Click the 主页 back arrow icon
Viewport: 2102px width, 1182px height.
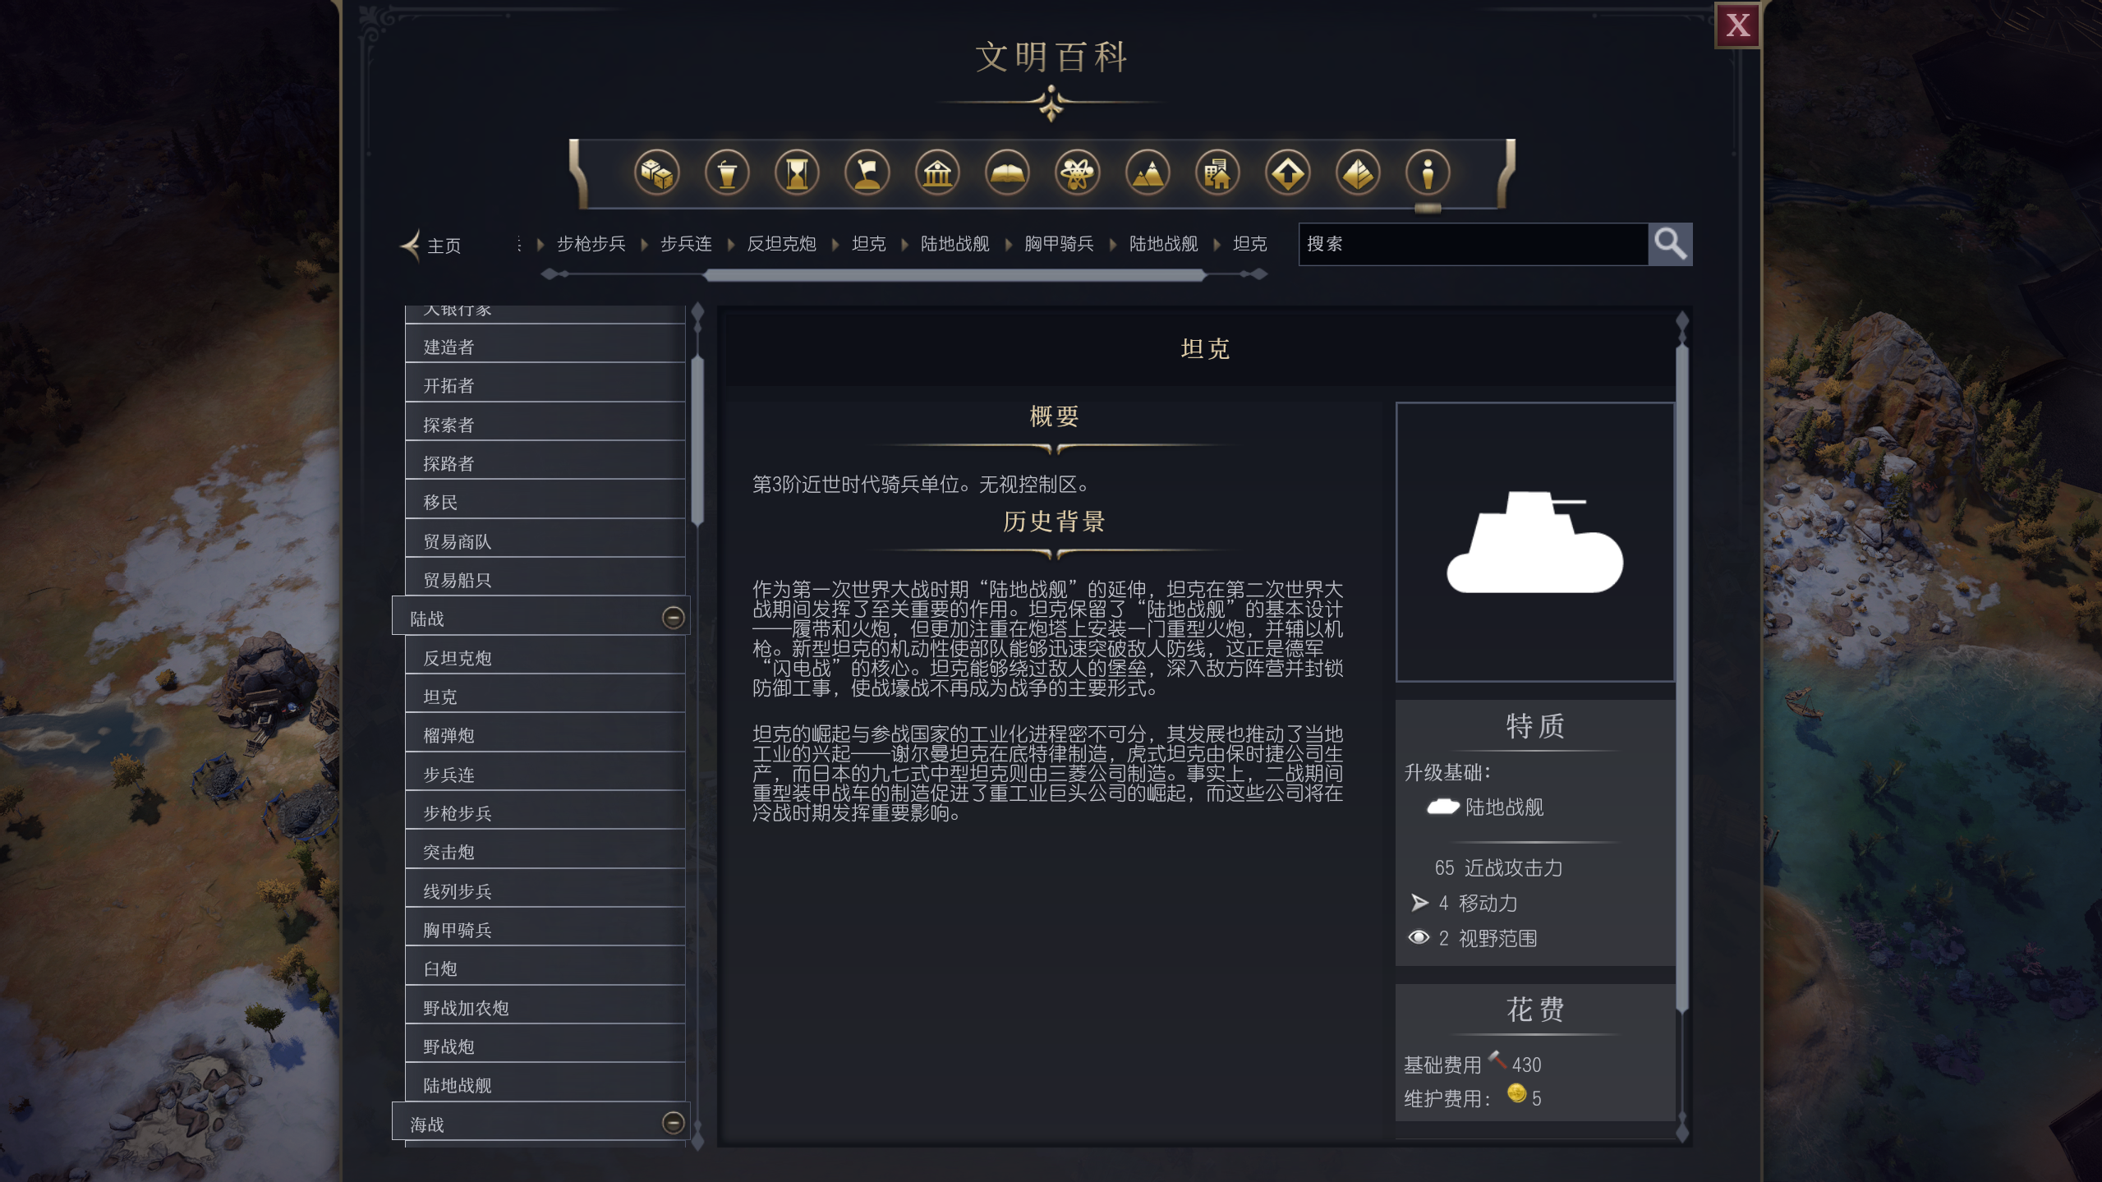tap(411, 245)
